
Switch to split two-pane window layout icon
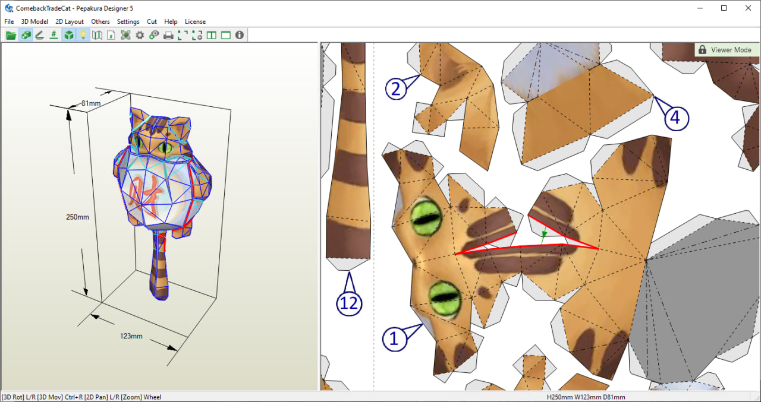point(211,35)
